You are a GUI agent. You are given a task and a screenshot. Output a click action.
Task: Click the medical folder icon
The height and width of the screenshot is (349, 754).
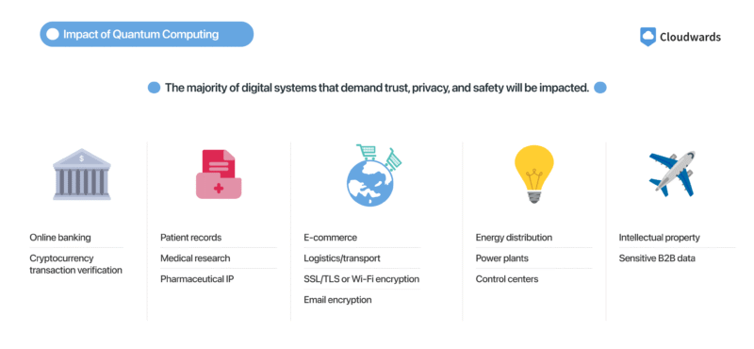[x=219, y=174]
